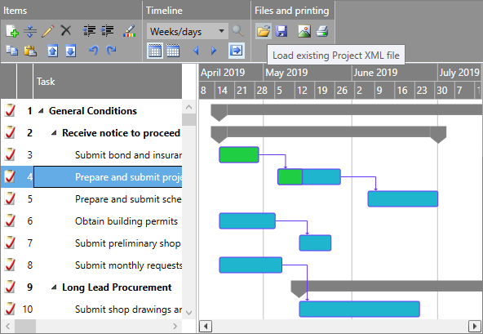Click the copy items icon
The height and width of the screenshot is (334, 483).
[12, 51]
